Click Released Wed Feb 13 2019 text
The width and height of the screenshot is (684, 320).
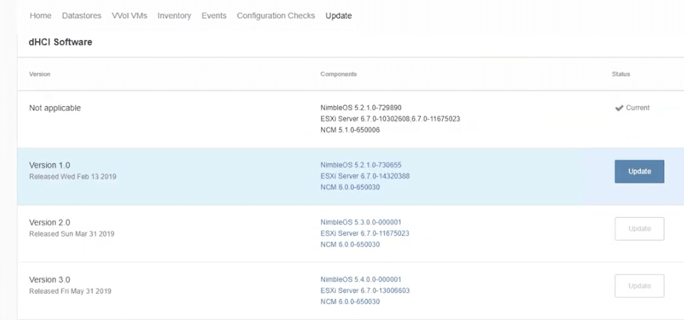tap(73, 176)
